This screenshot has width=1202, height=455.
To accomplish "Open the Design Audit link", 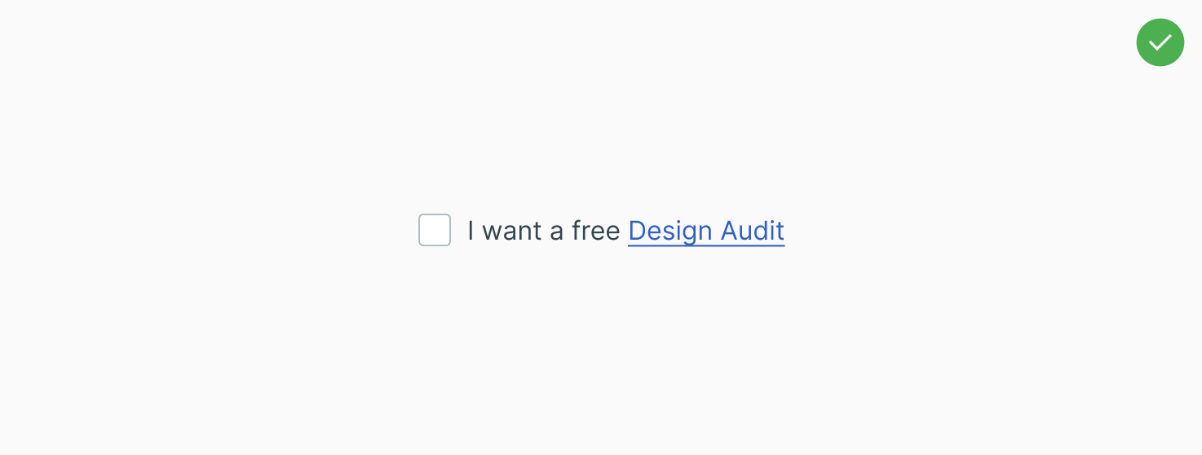I will click(x=705, y=231).
